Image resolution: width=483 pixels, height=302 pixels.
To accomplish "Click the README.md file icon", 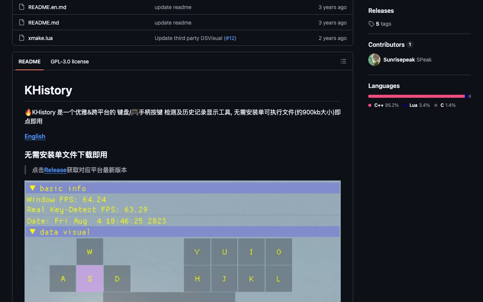I will 22,23.
